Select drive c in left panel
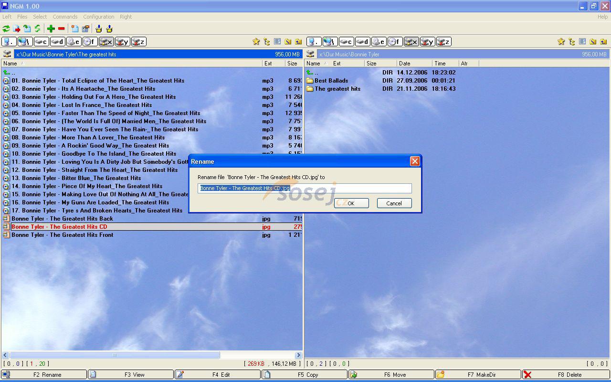Viewport: 611px width, 382px height. pos(42,42)
